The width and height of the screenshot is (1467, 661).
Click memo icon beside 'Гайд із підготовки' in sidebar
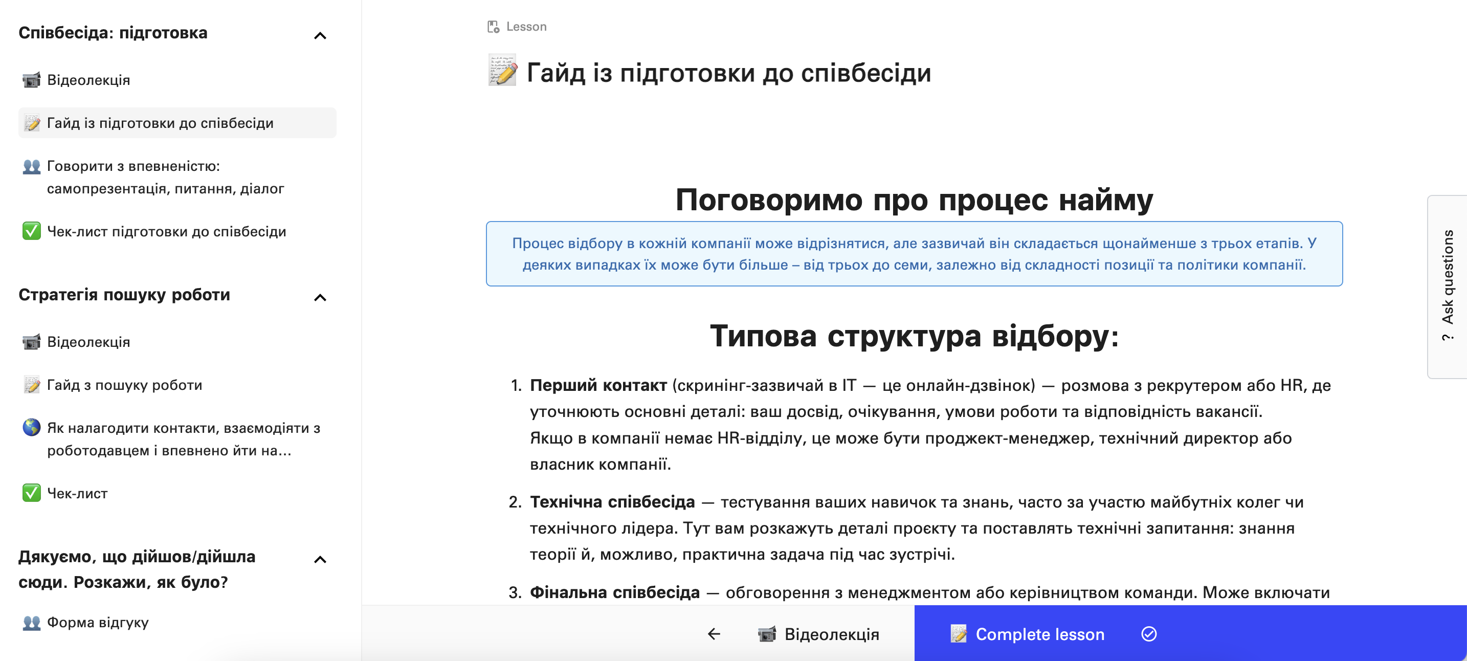(x=31, y=123)
